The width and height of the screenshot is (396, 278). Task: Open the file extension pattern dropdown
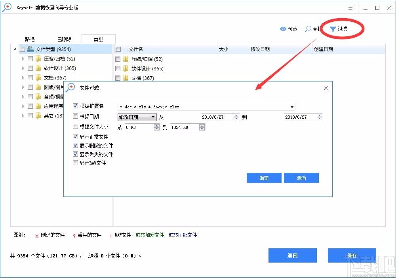point(292,107)
